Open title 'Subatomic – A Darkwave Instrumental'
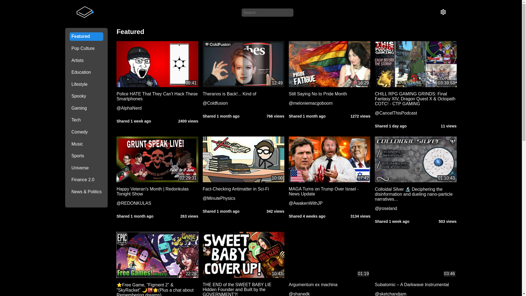This screenshot has width=526, height=296. 412,285
